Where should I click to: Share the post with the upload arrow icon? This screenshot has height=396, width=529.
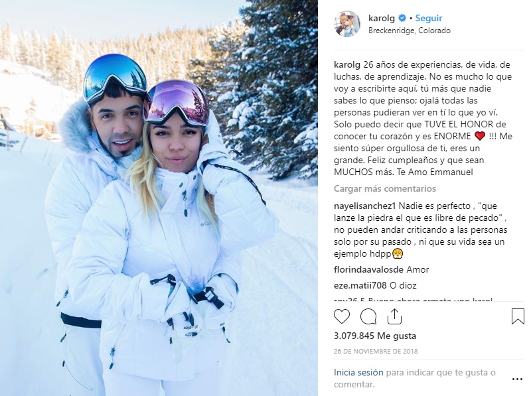[x=394, y=316]
